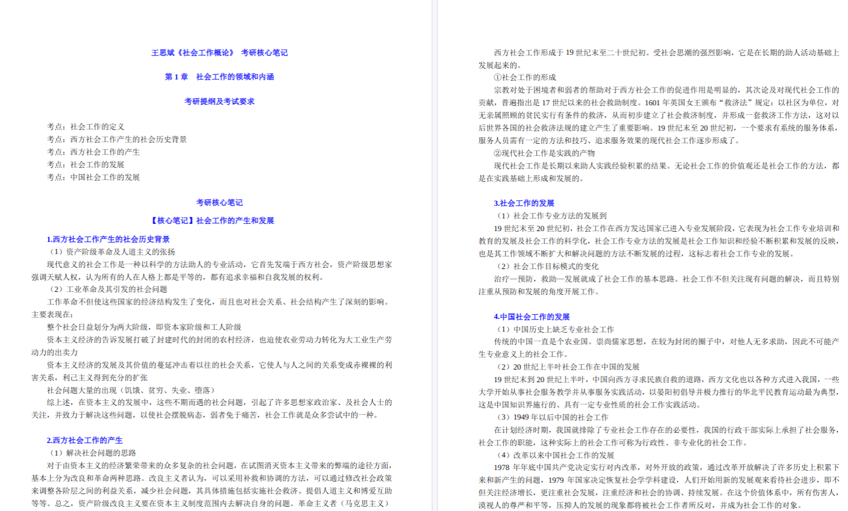Click the centered 考研核心笔记 heading above 【核心笔记】
The image size is (848, 511).
pyautogui.click(x=219, y=203)
